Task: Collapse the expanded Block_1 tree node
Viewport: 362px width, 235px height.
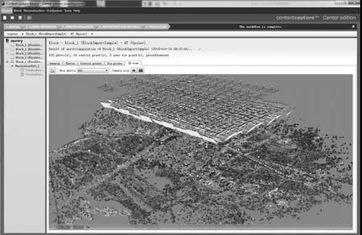Action: [7, 62]
